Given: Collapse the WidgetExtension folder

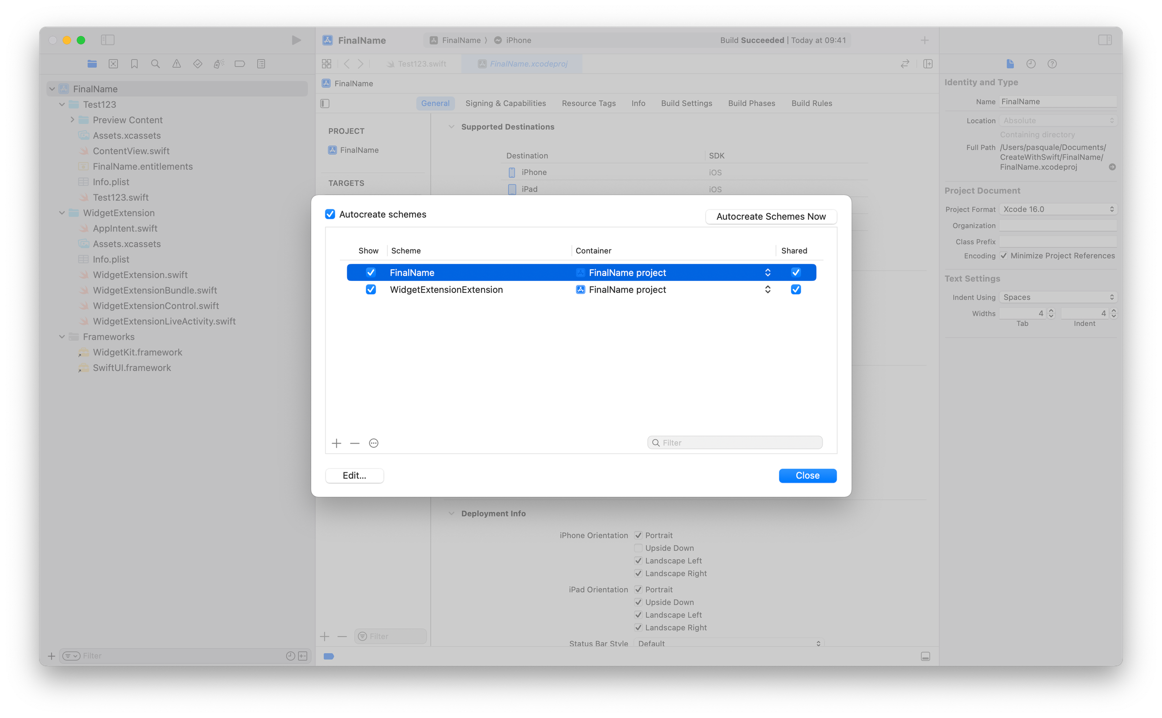Looking at the screenshot, I should [62, 213].
